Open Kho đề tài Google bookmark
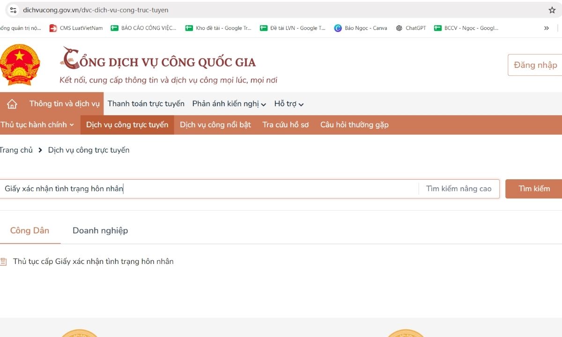 click(218, 28)
